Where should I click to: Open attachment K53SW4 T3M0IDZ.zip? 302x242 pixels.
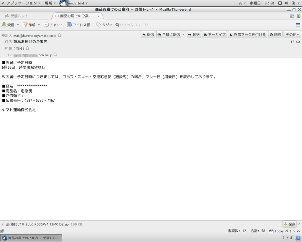pyautogui.click(x=51, y=224)
